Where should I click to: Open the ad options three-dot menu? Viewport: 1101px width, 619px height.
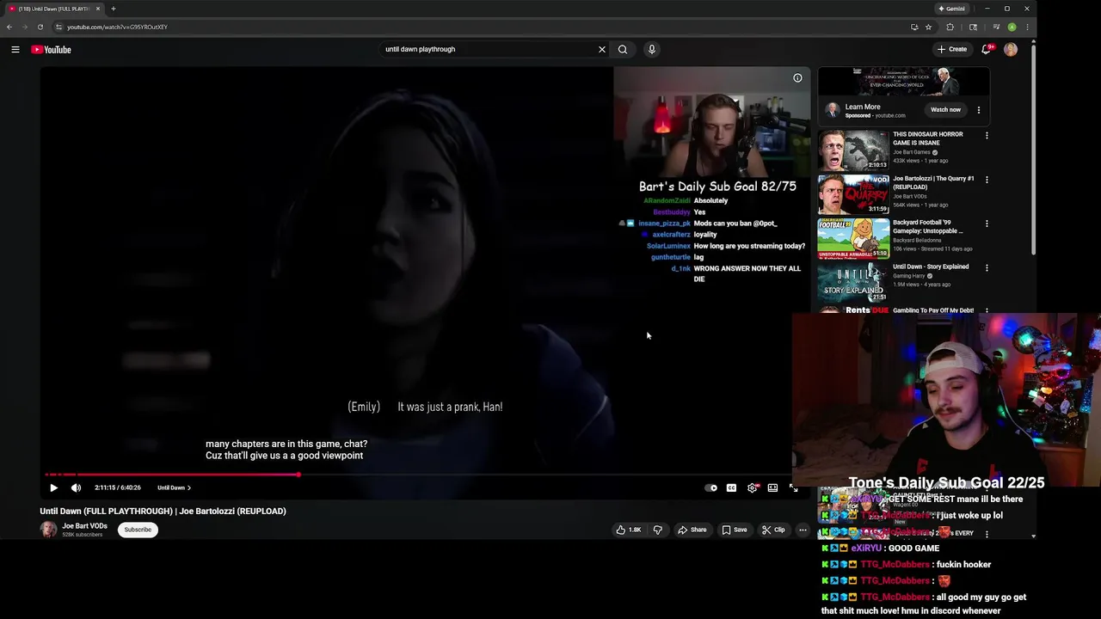979,109
